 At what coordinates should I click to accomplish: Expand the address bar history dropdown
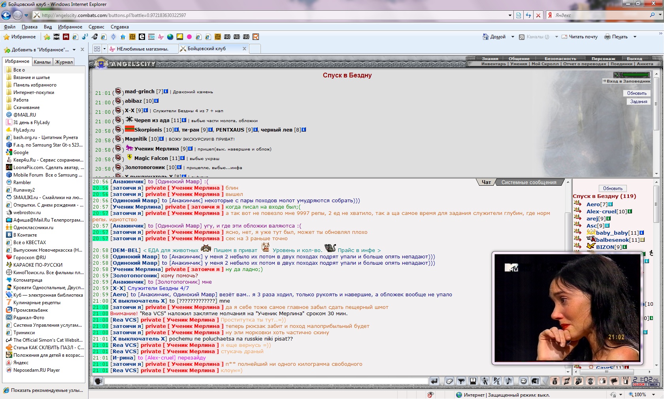click(x=510, y=15)
